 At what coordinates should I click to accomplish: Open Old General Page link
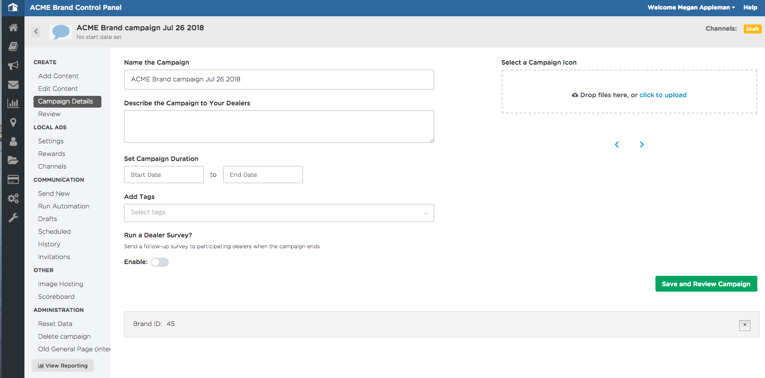pyautogui.click(x=74, y=349)
